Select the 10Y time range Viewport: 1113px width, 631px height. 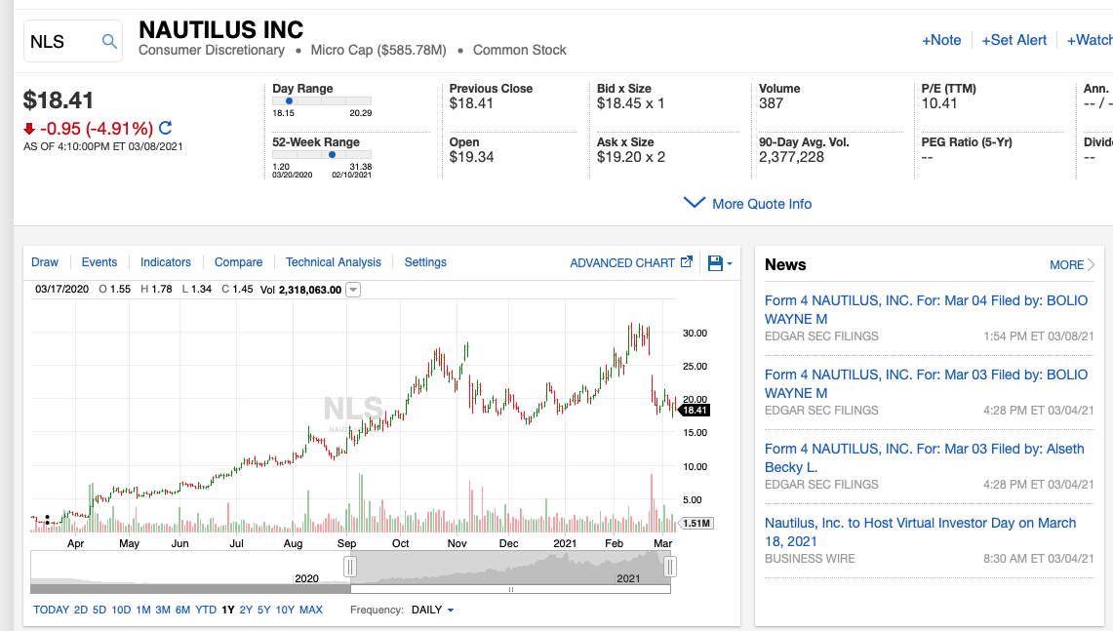pos(286,610)
